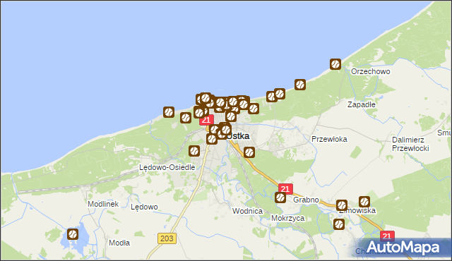
Task: Click the Lędowo-Osiedle label
Action: coord(167,167)
